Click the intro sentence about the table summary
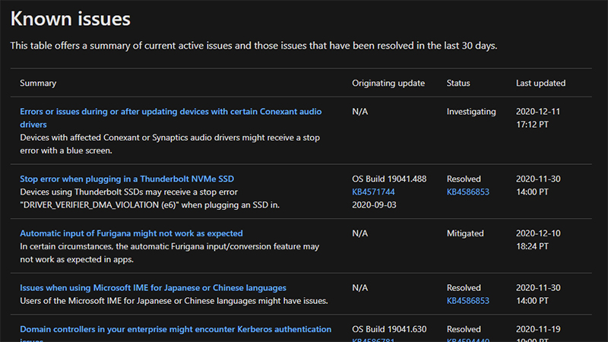 254,46
